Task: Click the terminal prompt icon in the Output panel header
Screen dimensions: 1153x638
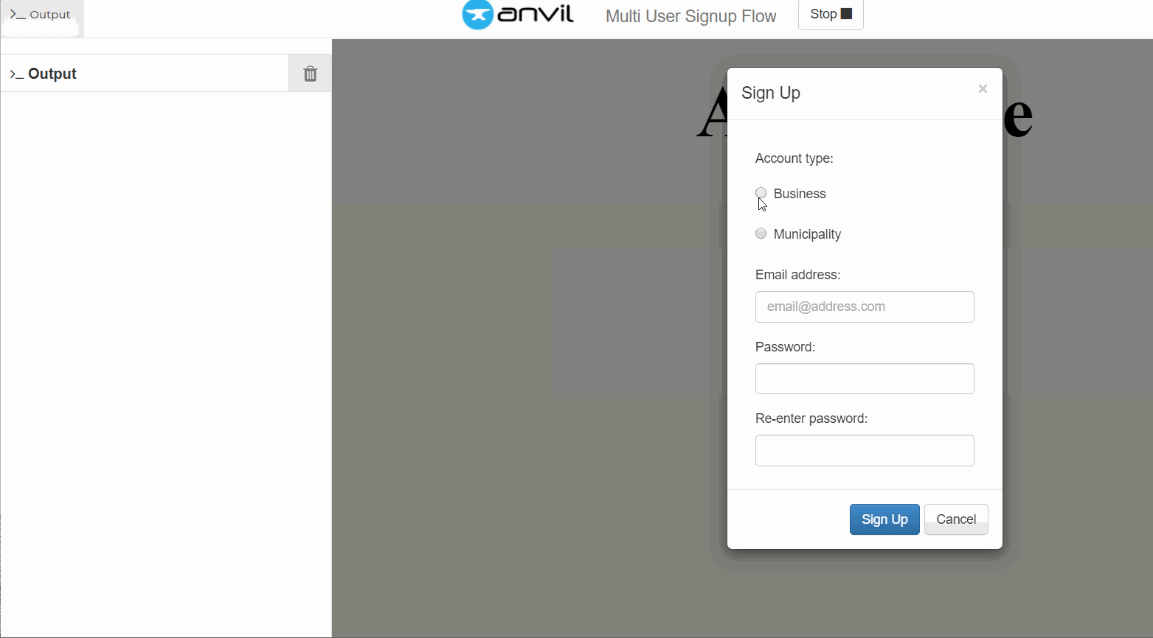Action: [x=16, y=74]
